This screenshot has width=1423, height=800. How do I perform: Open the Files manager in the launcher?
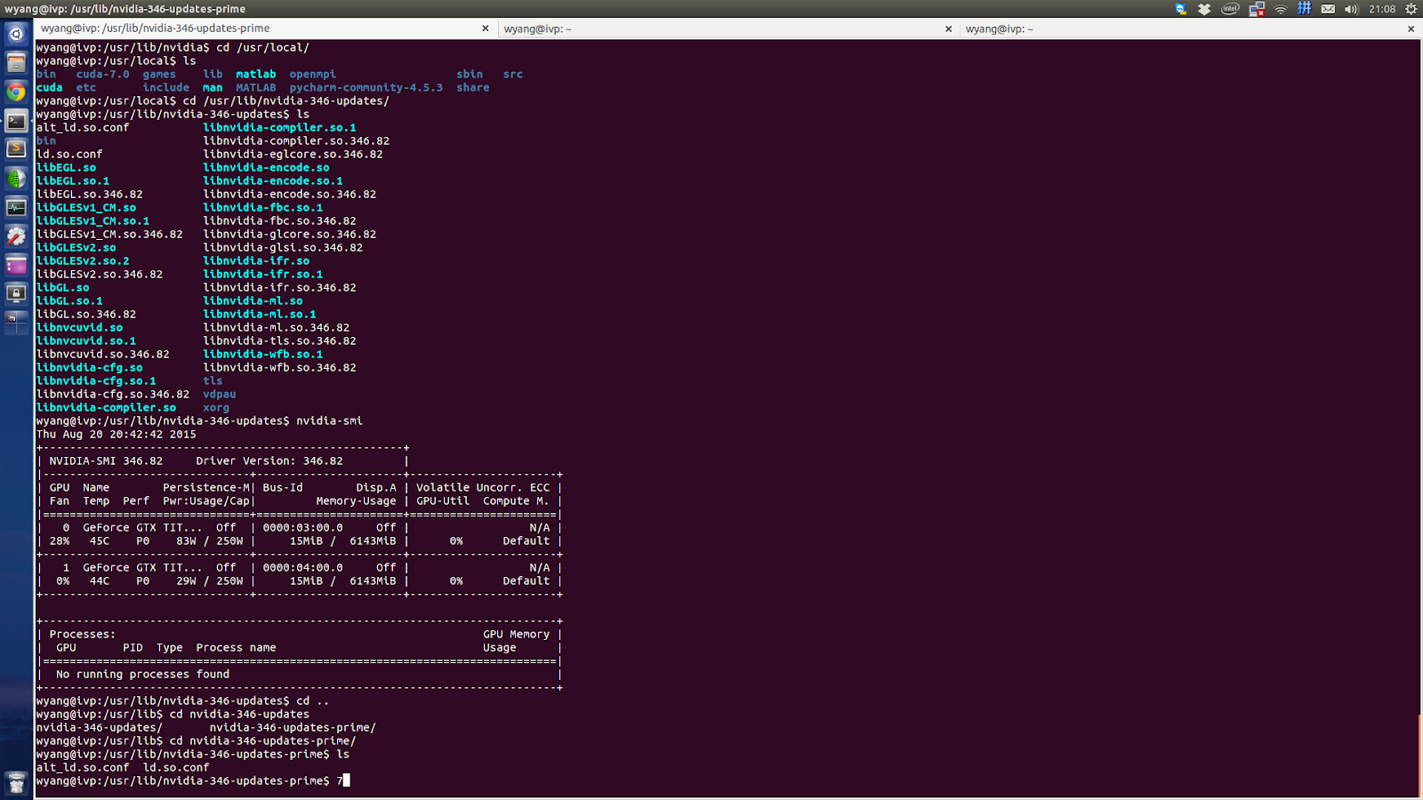coord(15,63)
